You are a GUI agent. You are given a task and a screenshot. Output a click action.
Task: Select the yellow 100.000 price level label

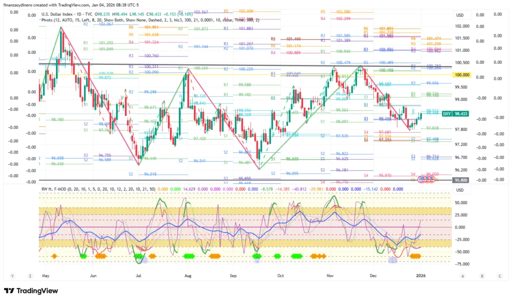[x=461, y=74]
